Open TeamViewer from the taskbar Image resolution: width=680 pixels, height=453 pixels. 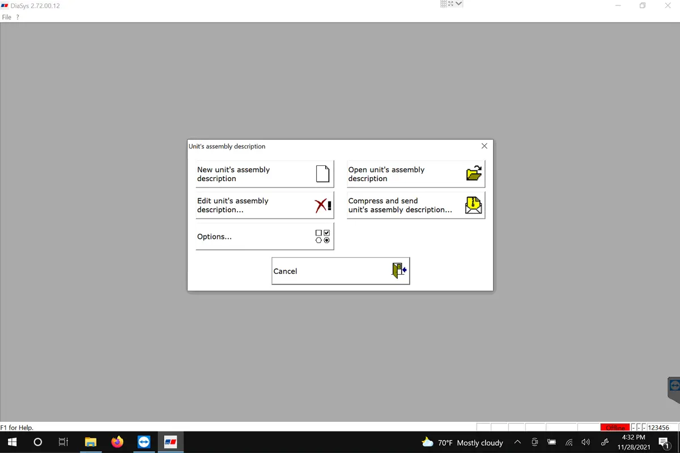(144, 442)
